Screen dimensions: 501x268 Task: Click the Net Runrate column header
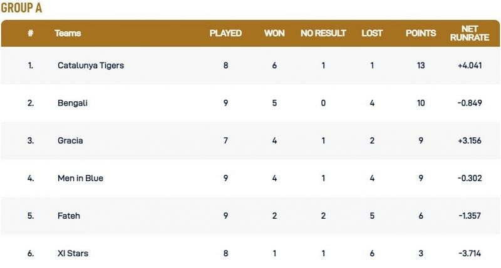pos(469,33)
